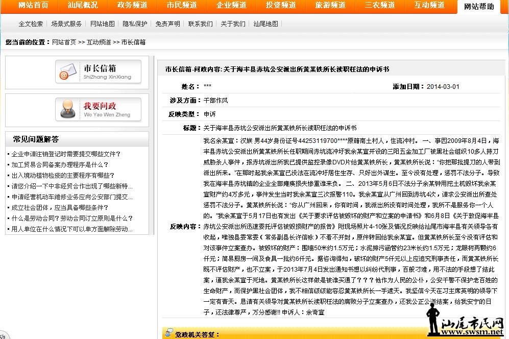
Task: Select the 网站帮助 tab
Action: [479, 7]
